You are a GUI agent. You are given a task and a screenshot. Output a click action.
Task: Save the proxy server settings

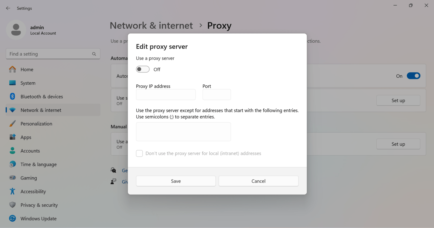tap(176, 181)
